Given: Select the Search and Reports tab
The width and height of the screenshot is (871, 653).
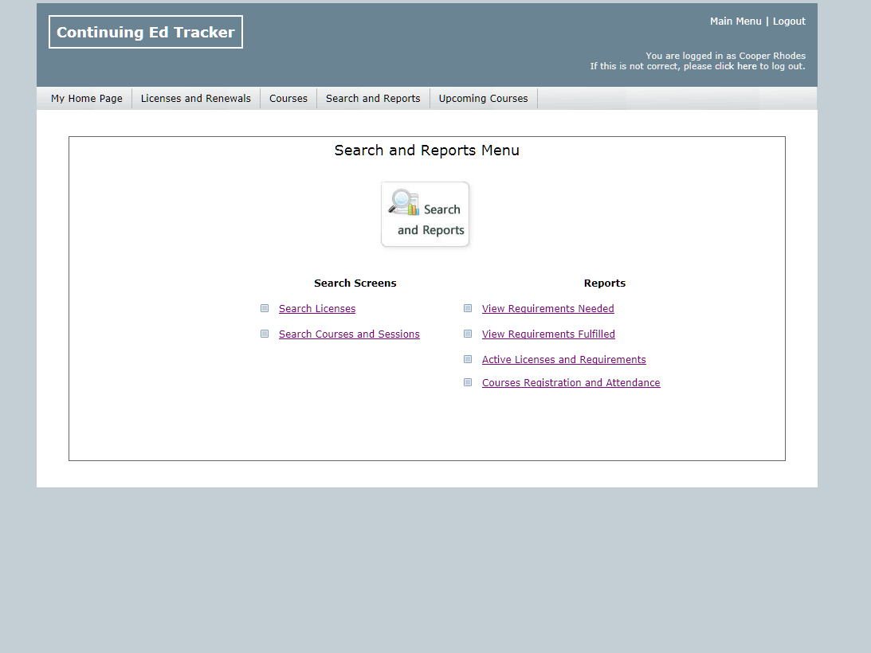Looking at the screenshot, I should point(373,99).
